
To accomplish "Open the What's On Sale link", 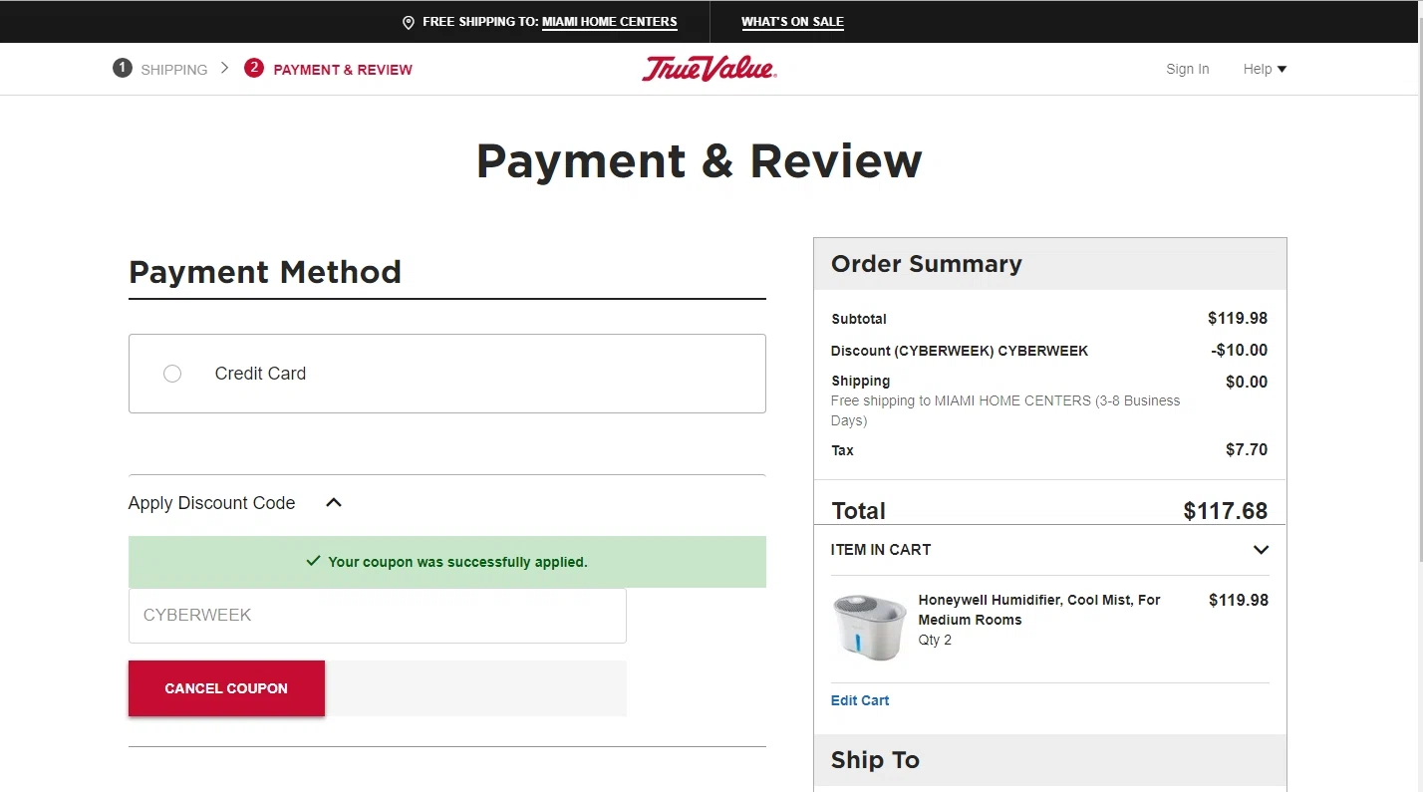I will point(792,22).
